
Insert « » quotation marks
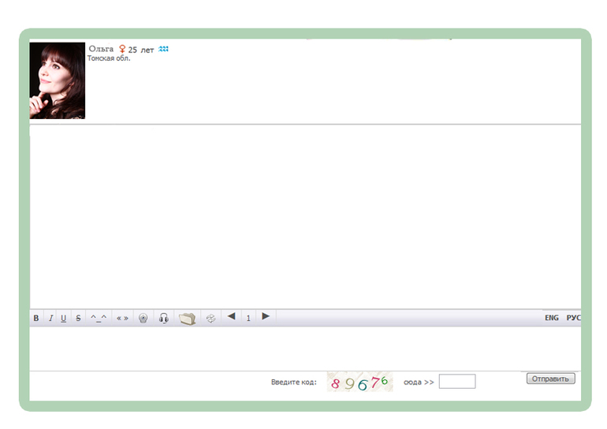click(x=122, y=319)
